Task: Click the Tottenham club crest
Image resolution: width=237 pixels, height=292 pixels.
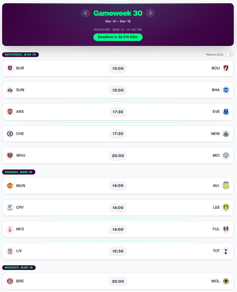Action: [226, 251]
